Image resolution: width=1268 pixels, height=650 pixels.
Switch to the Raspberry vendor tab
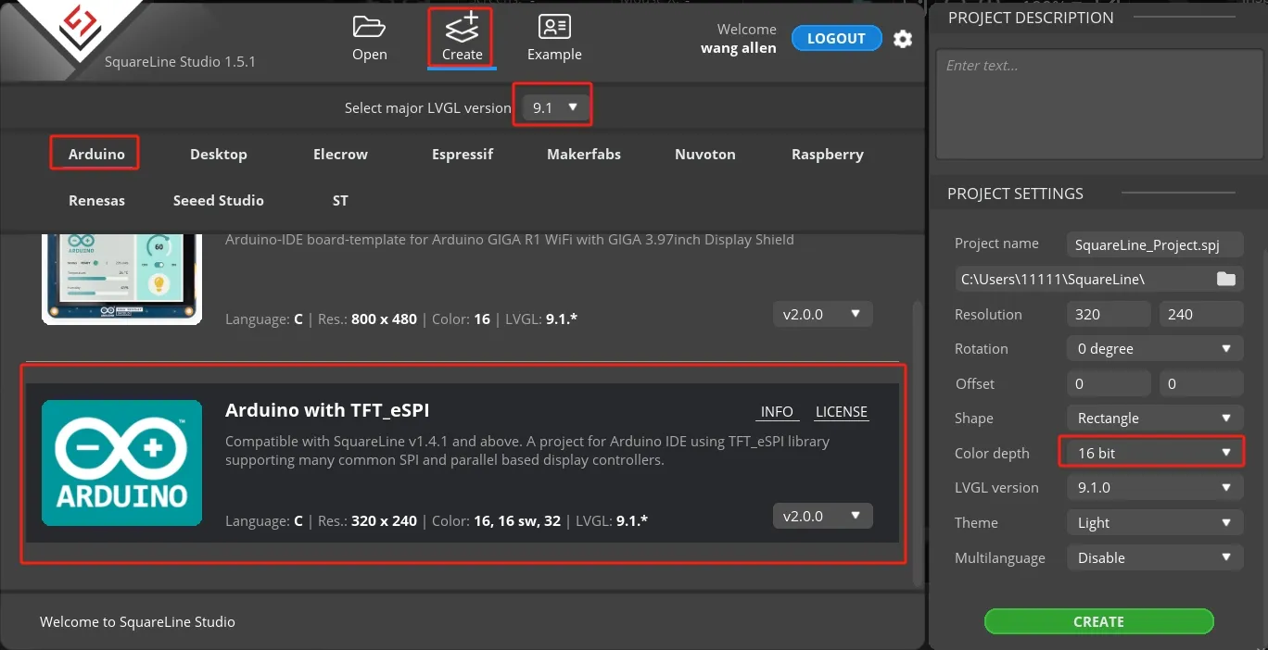coord(827,155)
